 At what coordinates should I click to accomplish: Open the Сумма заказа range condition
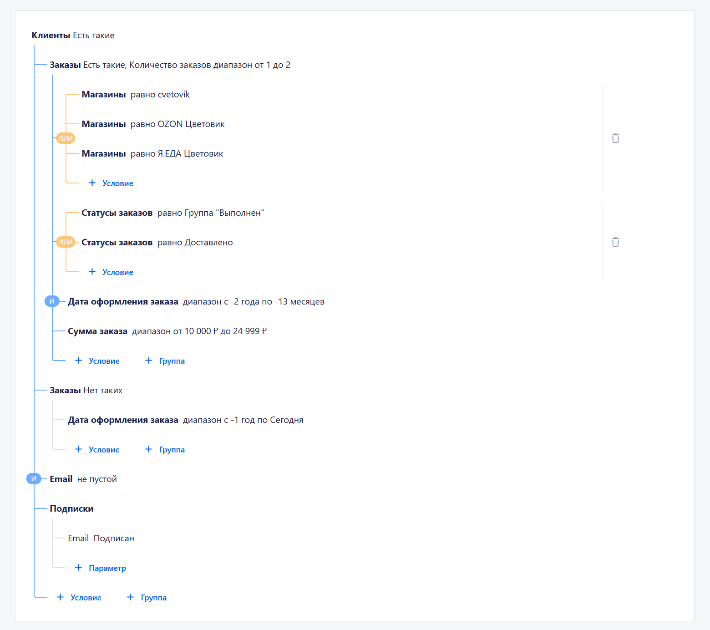pos(167,331)
